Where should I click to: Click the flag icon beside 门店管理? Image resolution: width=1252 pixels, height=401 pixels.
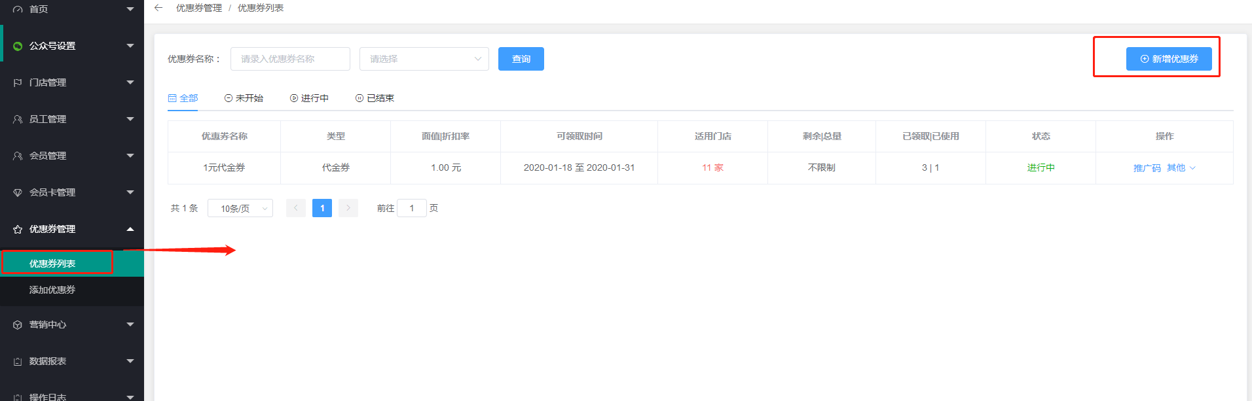18,82
